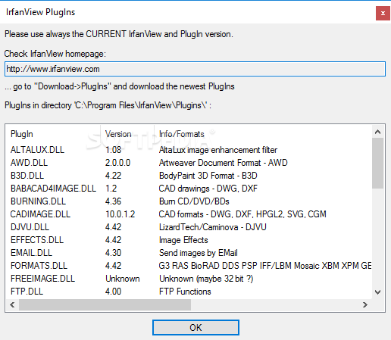Screen dimensions: 391x340
Task: Click version 10.0.1.2 of CADIMAGE
Action: (120, 214)
